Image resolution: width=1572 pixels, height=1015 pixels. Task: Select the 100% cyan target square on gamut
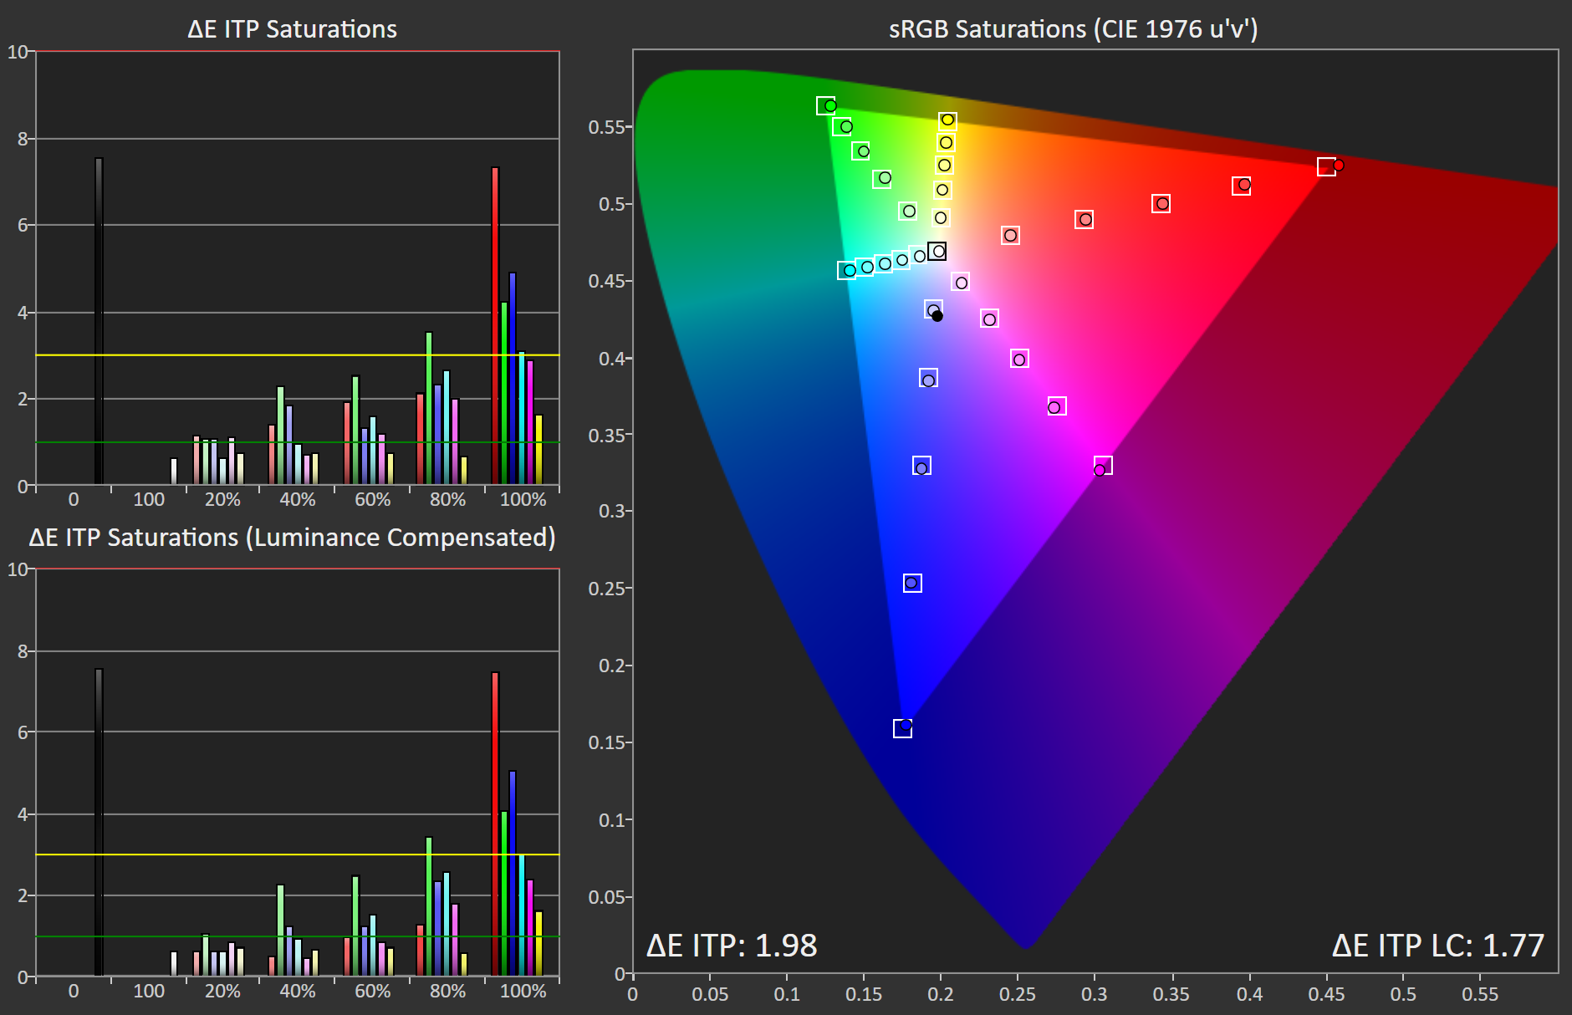(847, 271)
